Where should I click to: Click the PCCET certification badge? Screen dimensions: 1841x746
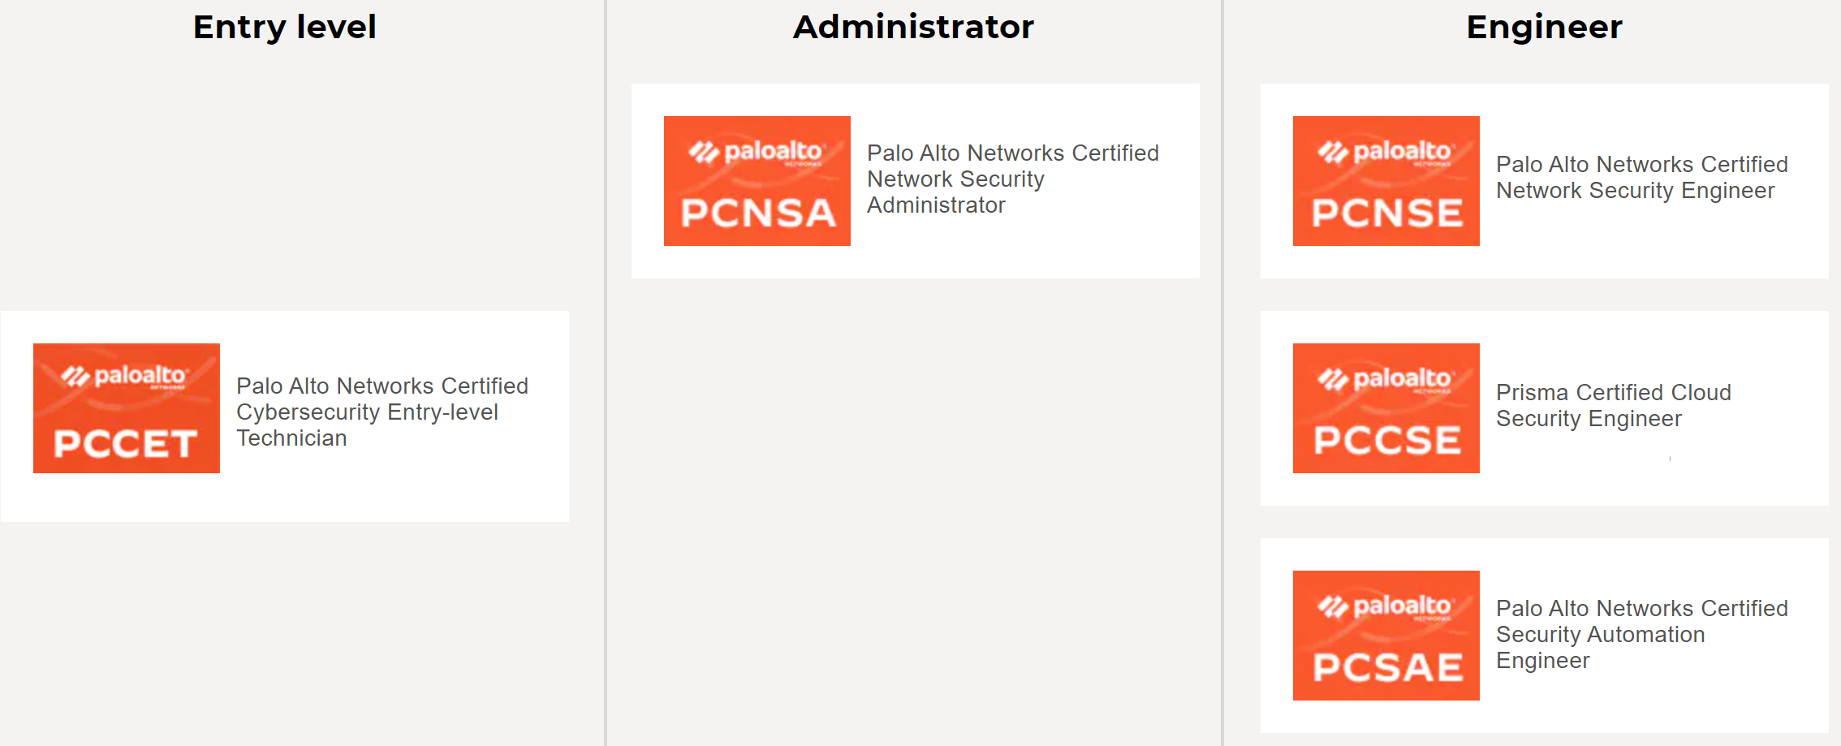[x=126, y=408]
